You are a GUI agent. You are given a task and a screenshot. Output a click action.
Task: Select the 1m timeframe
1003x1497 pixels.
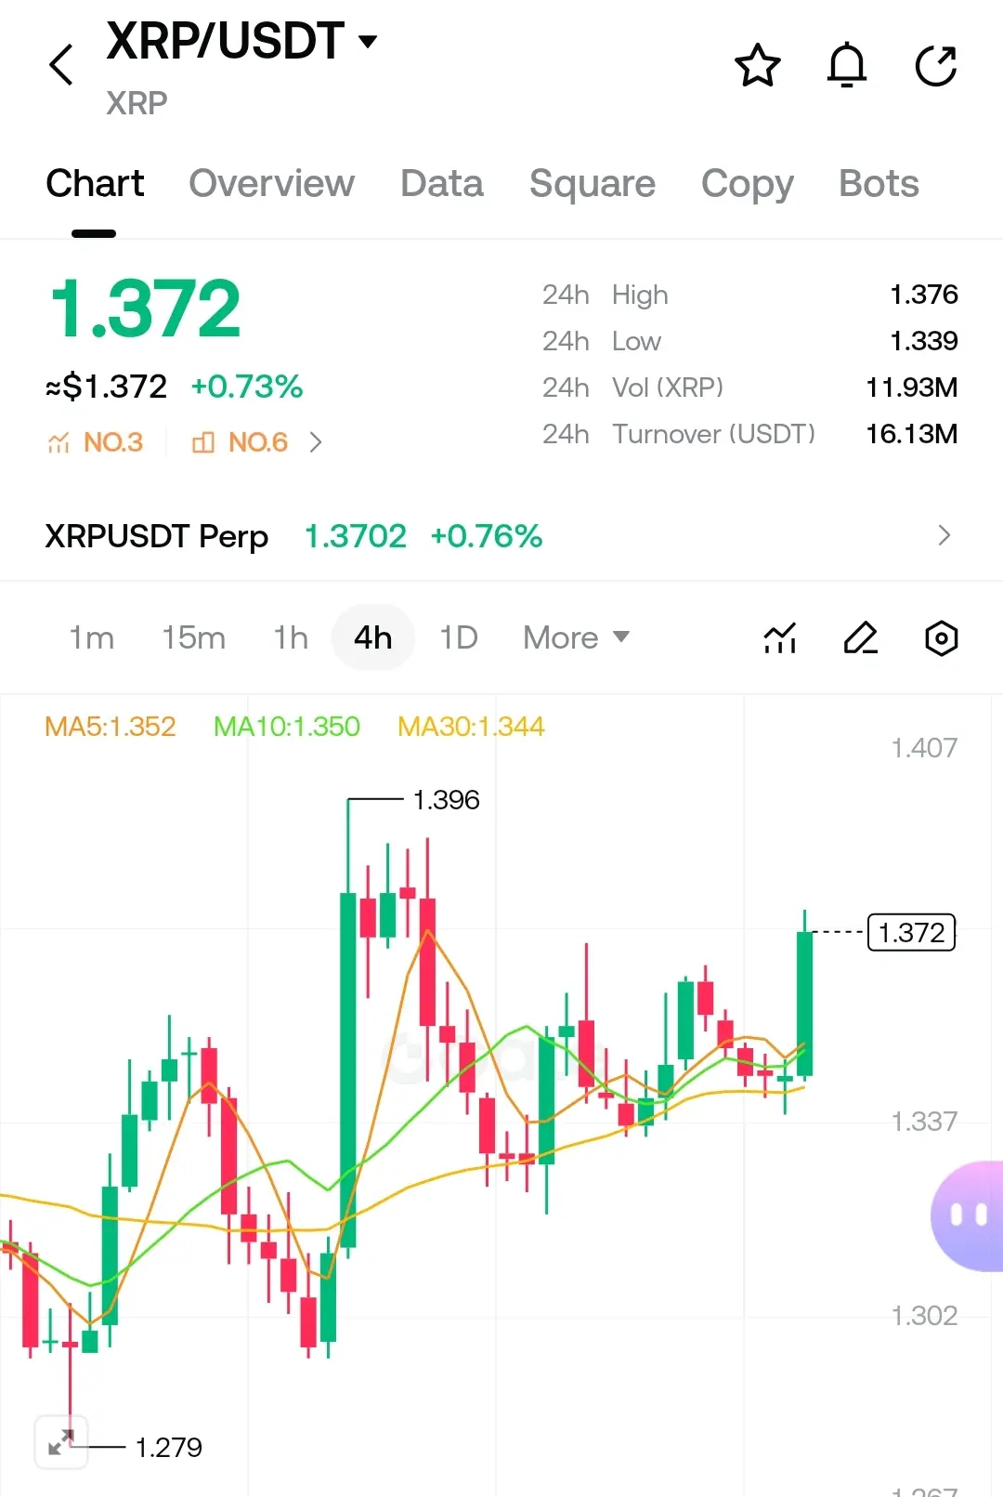(91, 637)
